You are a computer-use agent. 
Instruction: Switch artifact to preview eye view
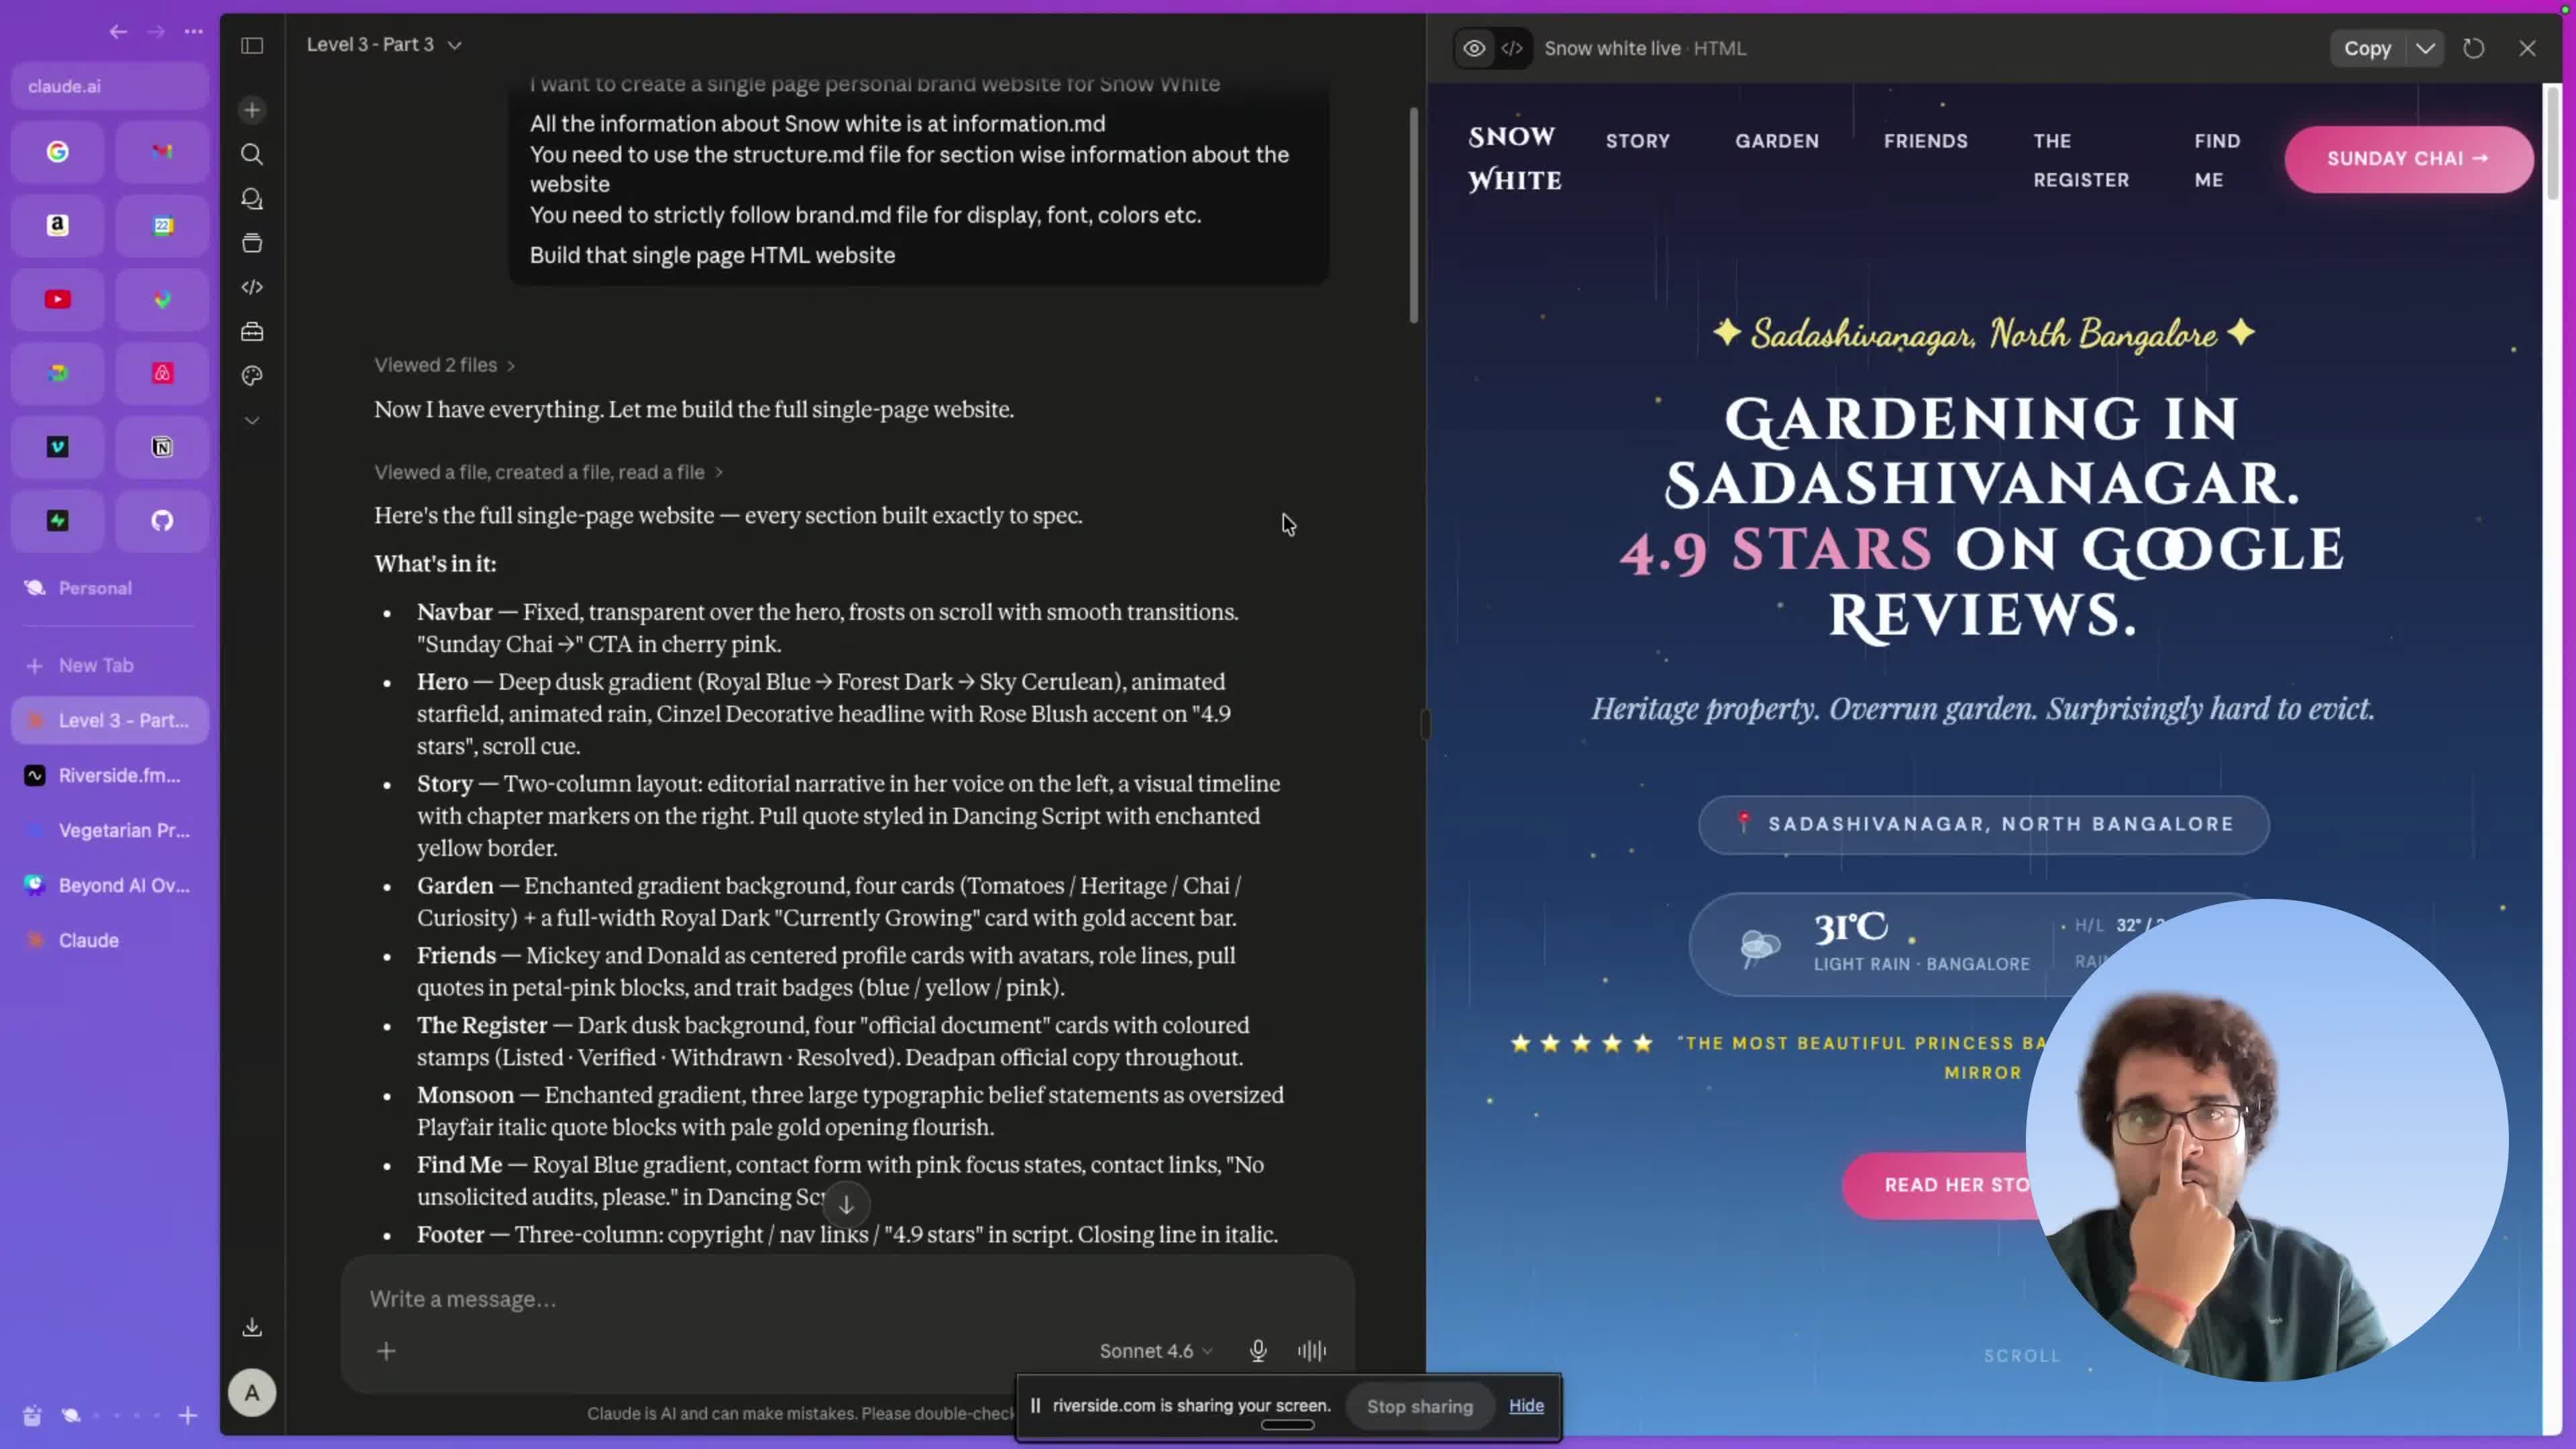click(x=1474, y=48)
